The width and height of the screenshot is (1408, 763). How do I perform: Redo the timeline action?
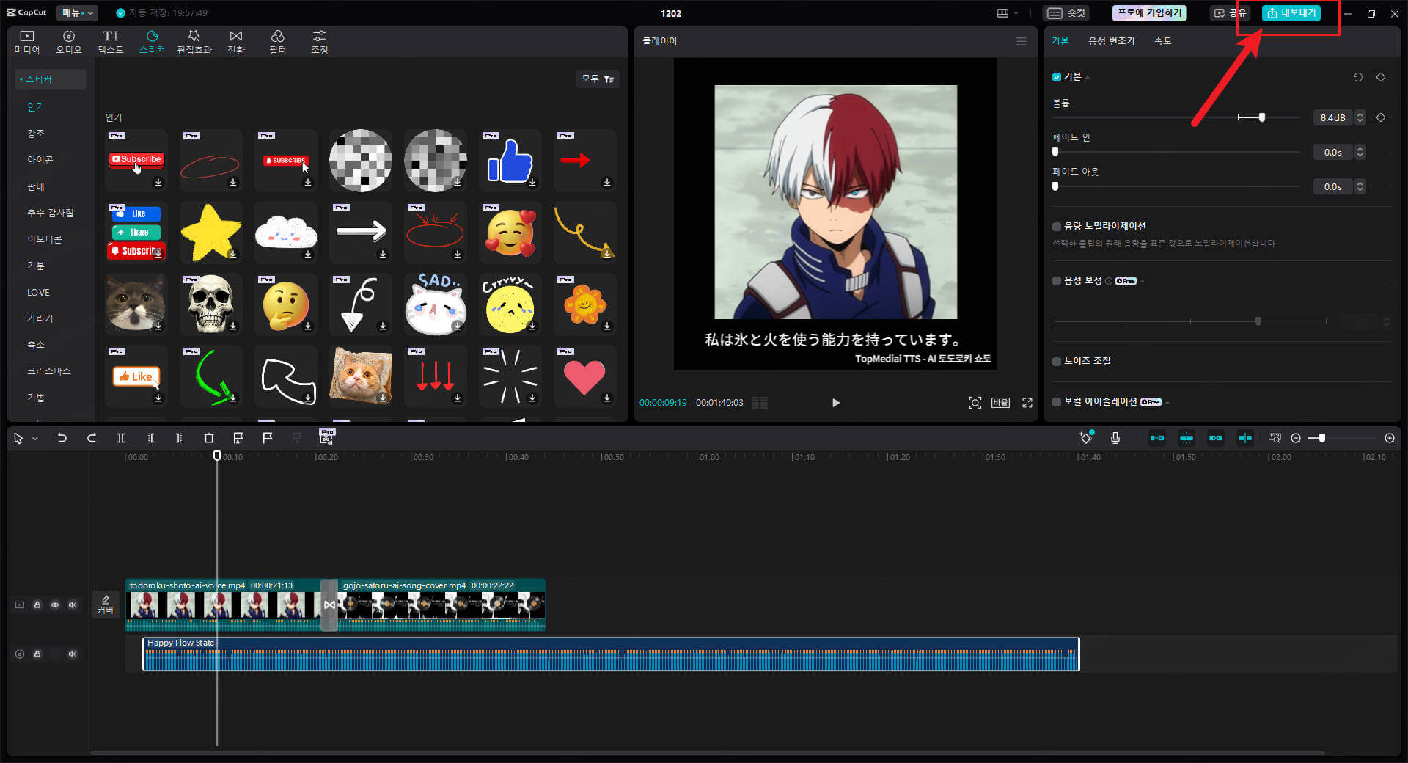click(x=92, y=438)
